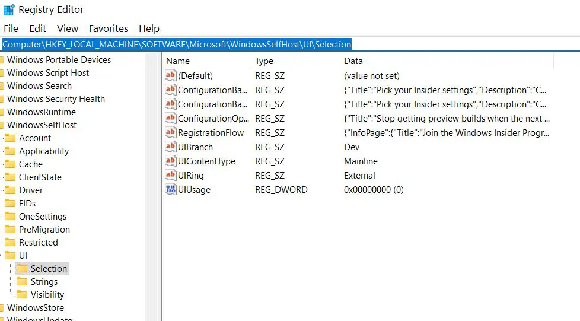
Task: Select the UIRing value name
Action: click(191, 176)
